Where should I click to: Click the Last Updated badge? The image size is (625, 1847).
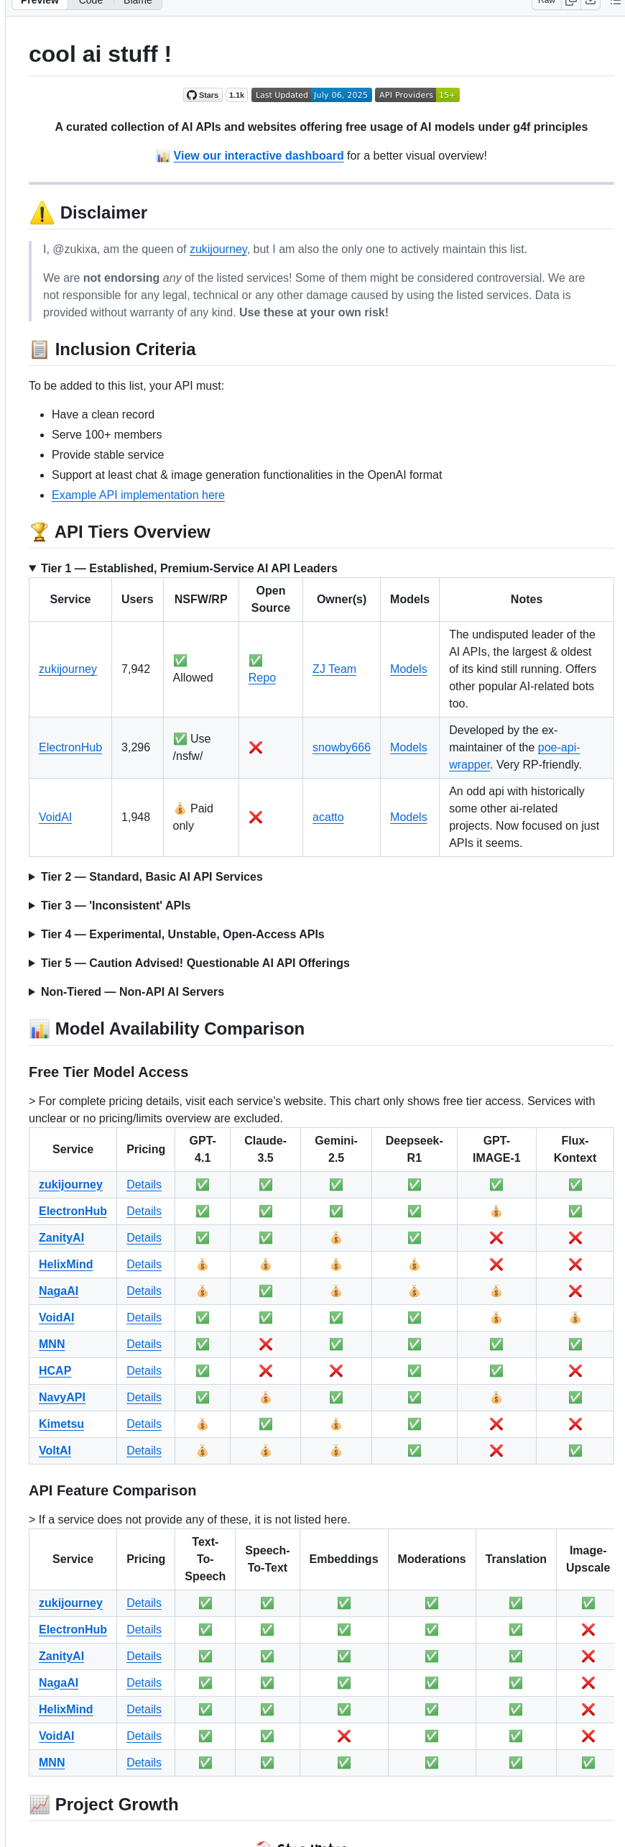click(311, 95)
